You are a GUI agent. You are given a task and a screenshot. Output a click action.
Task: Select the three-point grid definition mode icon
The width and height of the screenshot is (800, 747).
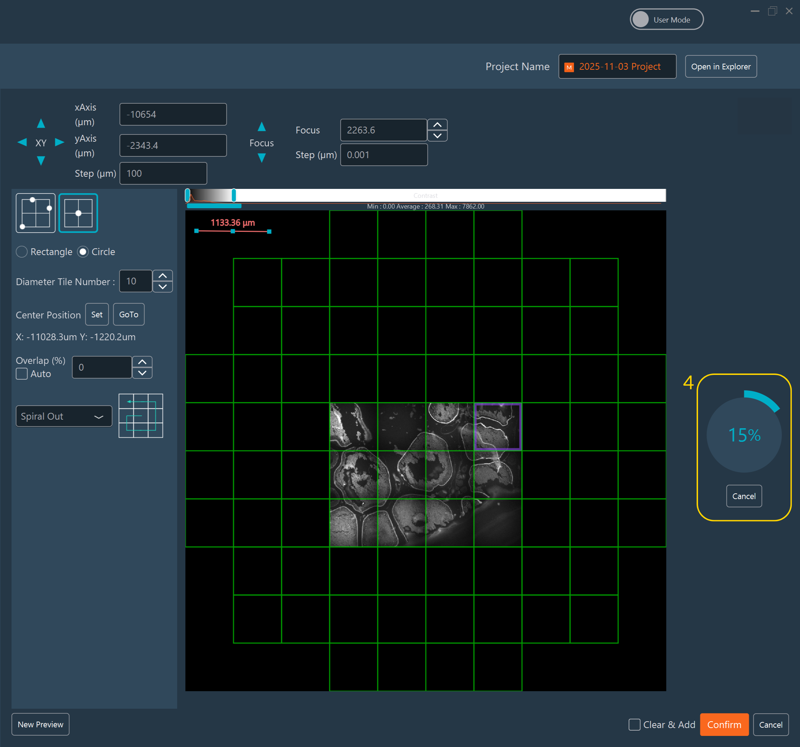[x=35, y=213]
